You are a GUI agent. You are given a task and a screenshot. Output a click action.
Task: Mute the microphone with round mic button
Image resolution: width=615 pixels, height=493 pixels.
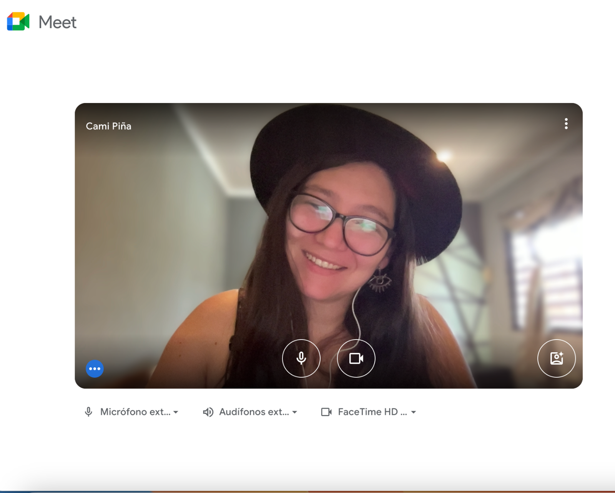(301, 358)
